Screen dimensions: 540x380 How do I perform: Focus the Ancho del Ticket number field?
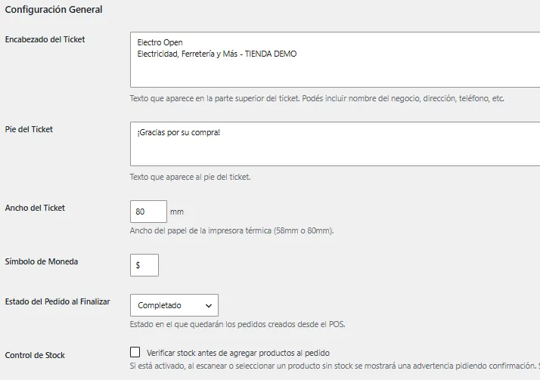pyautogui.click(x=148, y=212)
